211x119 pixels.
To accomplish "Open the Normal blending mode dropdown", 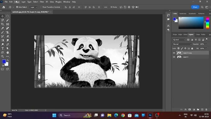I will coord(182,44).
